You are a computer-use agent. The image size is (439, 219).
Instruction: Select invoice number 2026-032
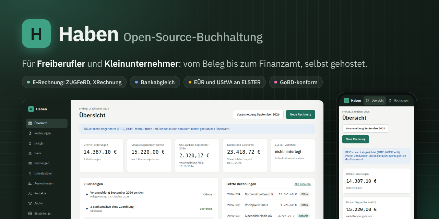click(234, 216)
